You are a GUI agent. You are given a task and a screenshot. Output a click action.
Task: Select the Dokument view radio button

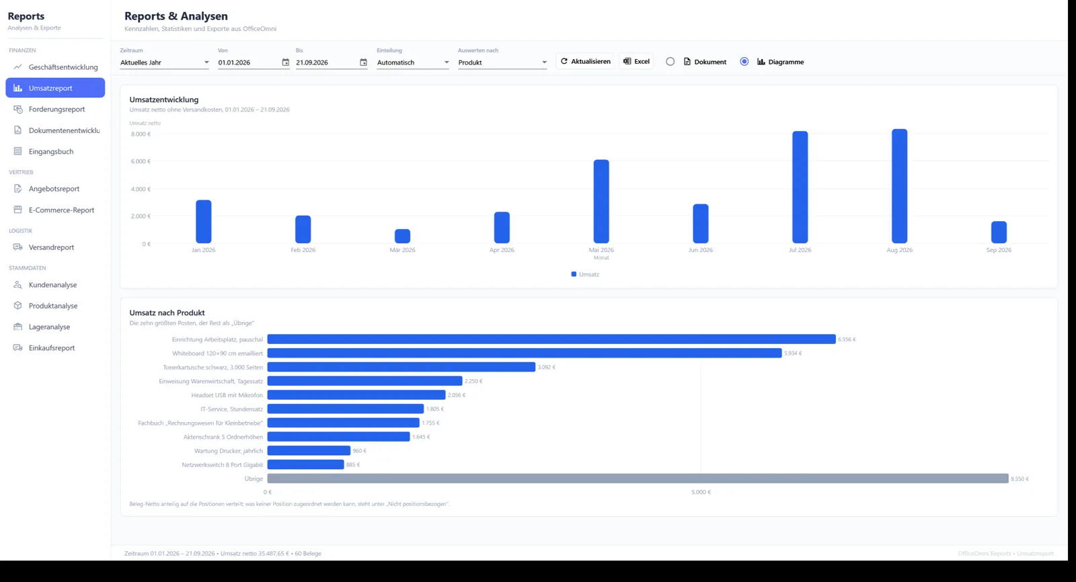pos(670,62)
